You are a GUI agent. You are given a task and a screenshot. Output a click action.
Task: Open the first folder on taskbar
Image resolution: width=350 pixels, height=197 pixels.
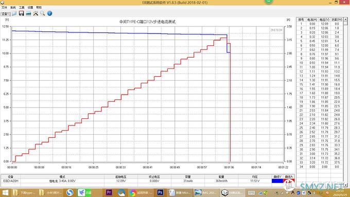pyautogui.click(x=24, y=192)
